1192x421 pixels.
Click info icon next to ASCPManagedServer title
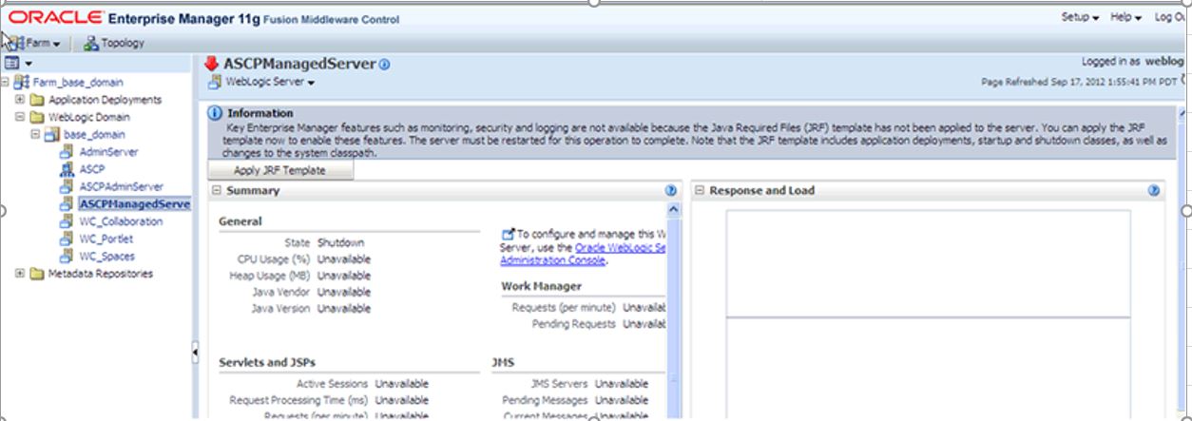point(384,65)
